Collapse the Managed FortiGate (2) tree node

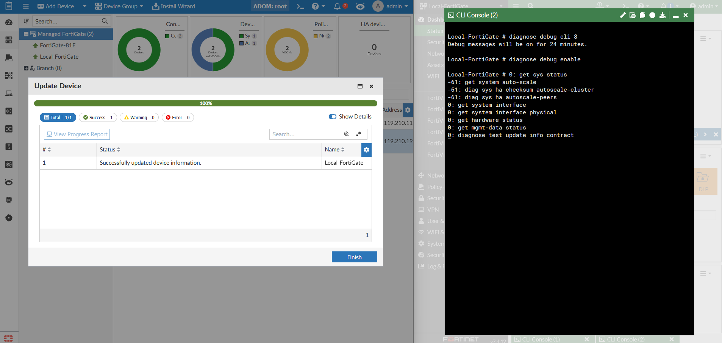(x=26, y=34)
